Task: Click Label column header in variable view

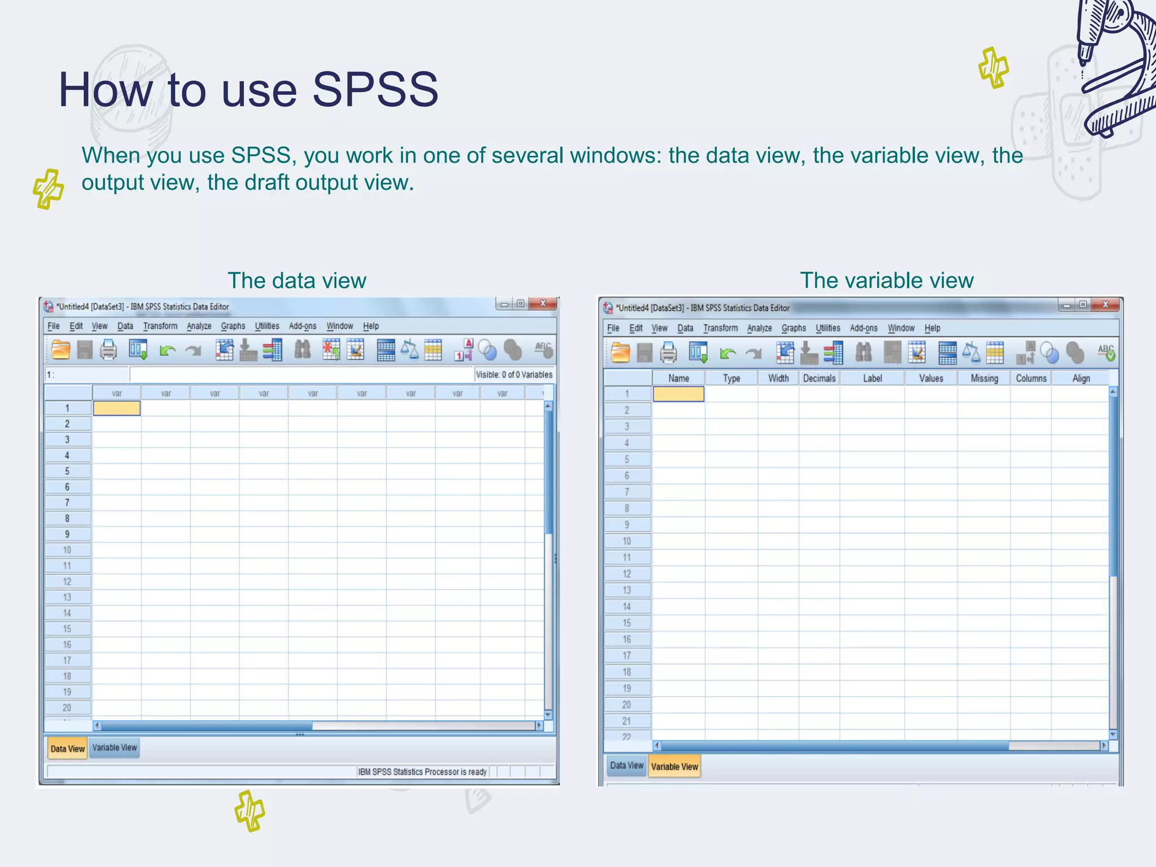Action: (873, 378)
